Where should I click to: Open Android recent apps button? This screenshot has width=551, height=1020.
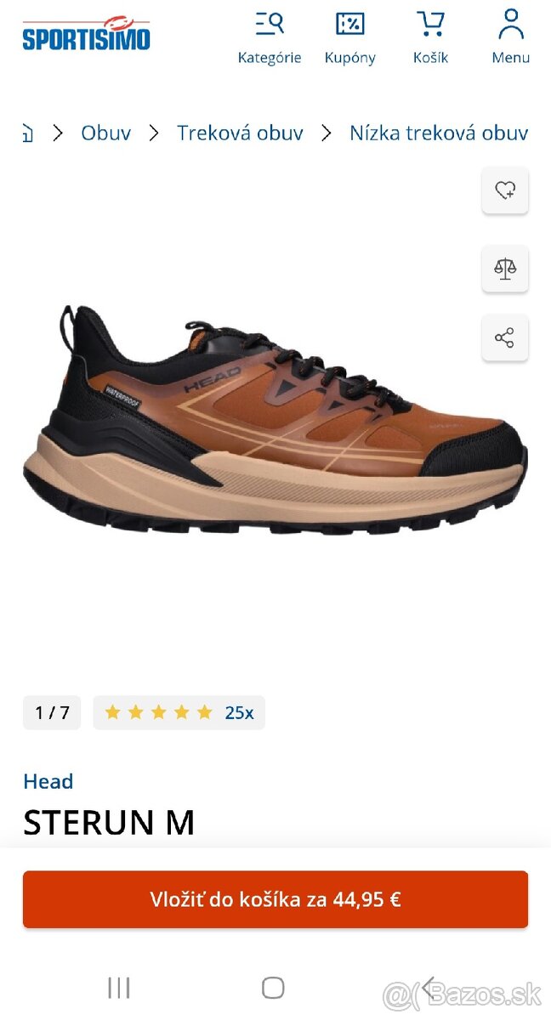(119, 988)
